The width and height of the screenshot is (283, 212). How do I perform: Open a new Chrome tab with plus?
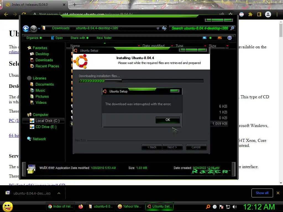[x=75, y=5]
